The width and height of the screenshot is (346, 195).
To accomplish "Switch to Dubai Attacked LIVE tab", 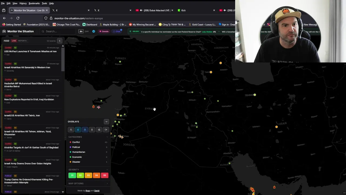I will 154,10.
